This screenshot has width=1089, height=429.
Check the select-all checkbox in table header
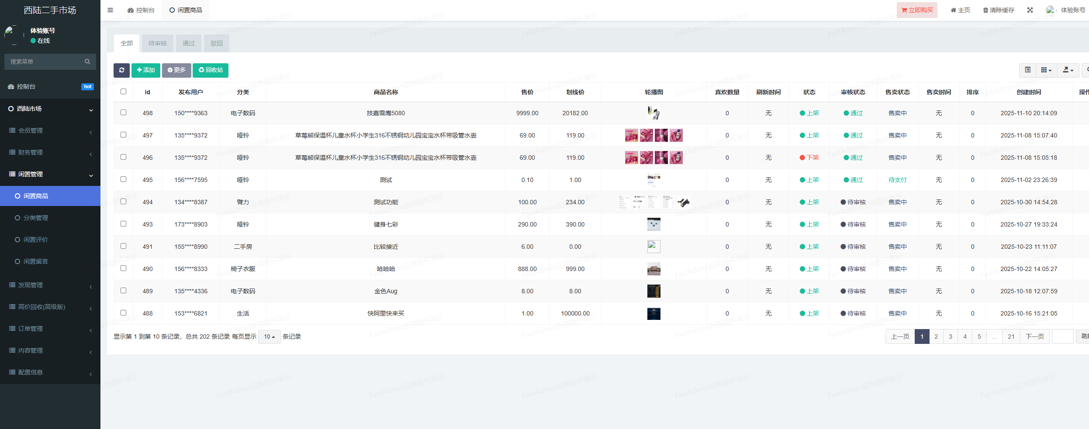(x=124, y=92)
